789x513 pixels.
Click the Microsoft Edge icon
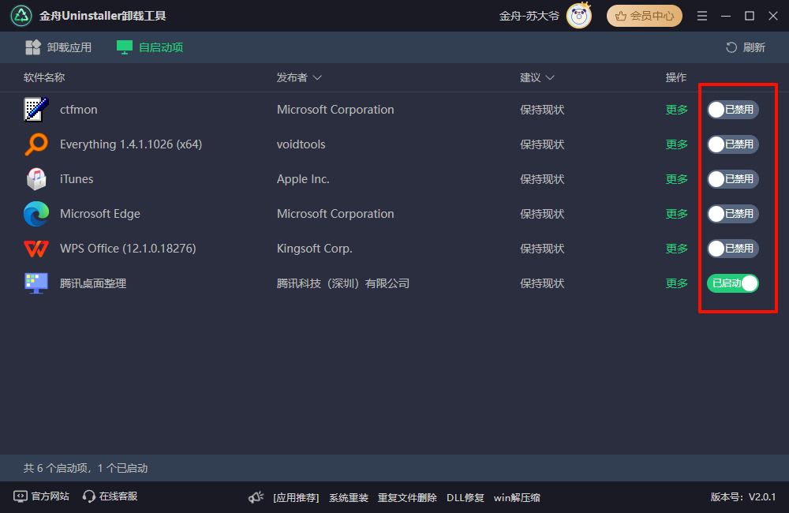pyautogui.click(x=36, y=213)
